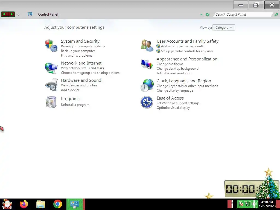Click View devices and printers
Screen dimensions: 280x210
tap(79, 85)
